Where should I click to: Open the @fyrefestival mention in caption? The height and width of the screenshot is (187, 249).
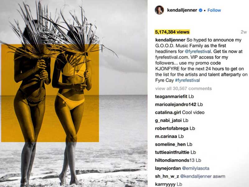(x=198, y=51)
